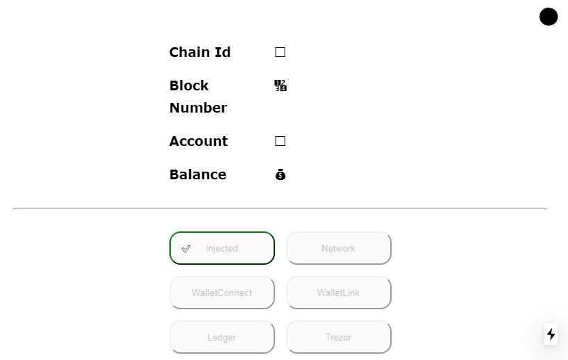This screenshot has width=568, height=360.
Task: Select the Trezor wallet button
Action: click(x=339, y=337)
